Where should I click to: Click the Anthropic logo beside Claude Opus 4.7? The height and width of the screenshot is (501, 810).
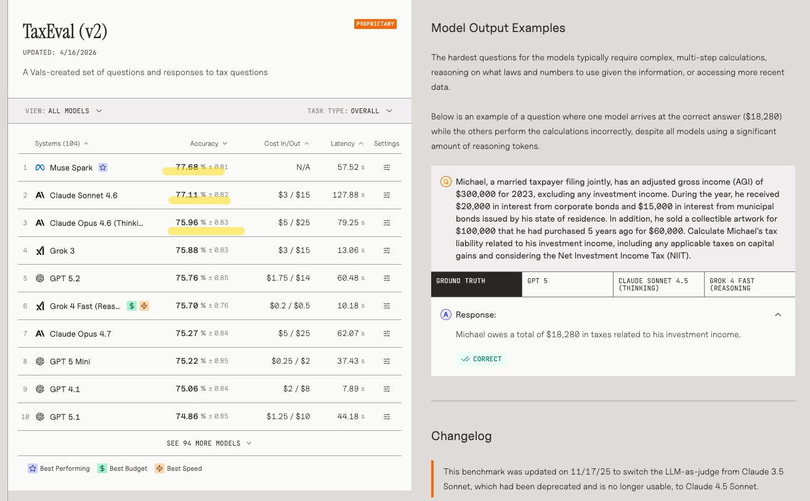(x=40, y=334)
